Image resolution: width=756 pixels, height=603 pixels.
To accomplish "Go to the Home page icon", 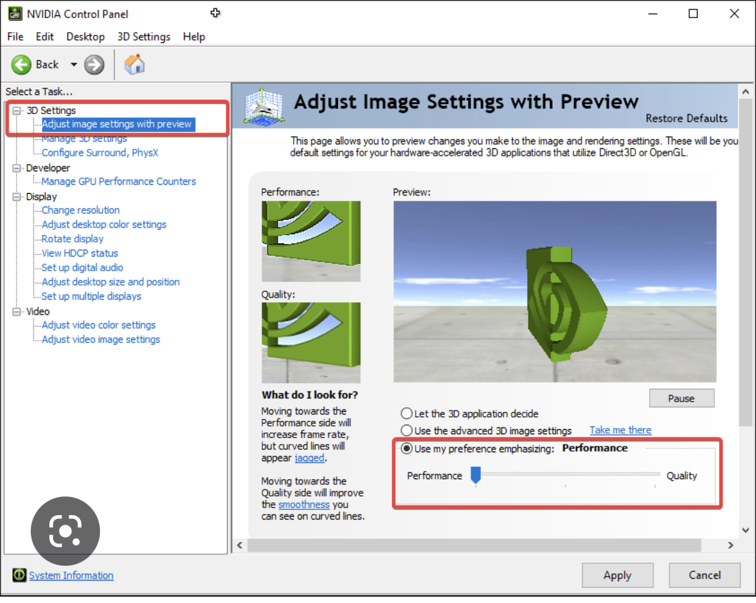I will point(135,64).
